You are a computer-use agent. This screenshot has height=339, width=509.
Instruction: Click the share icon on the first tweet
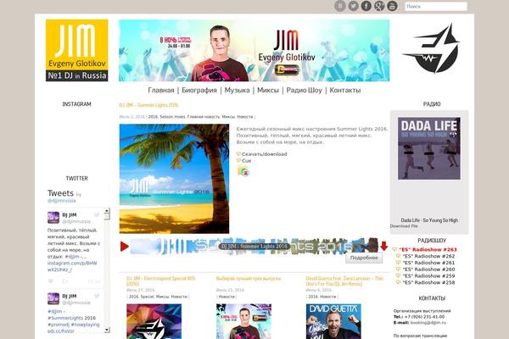(x=65, y=281)
